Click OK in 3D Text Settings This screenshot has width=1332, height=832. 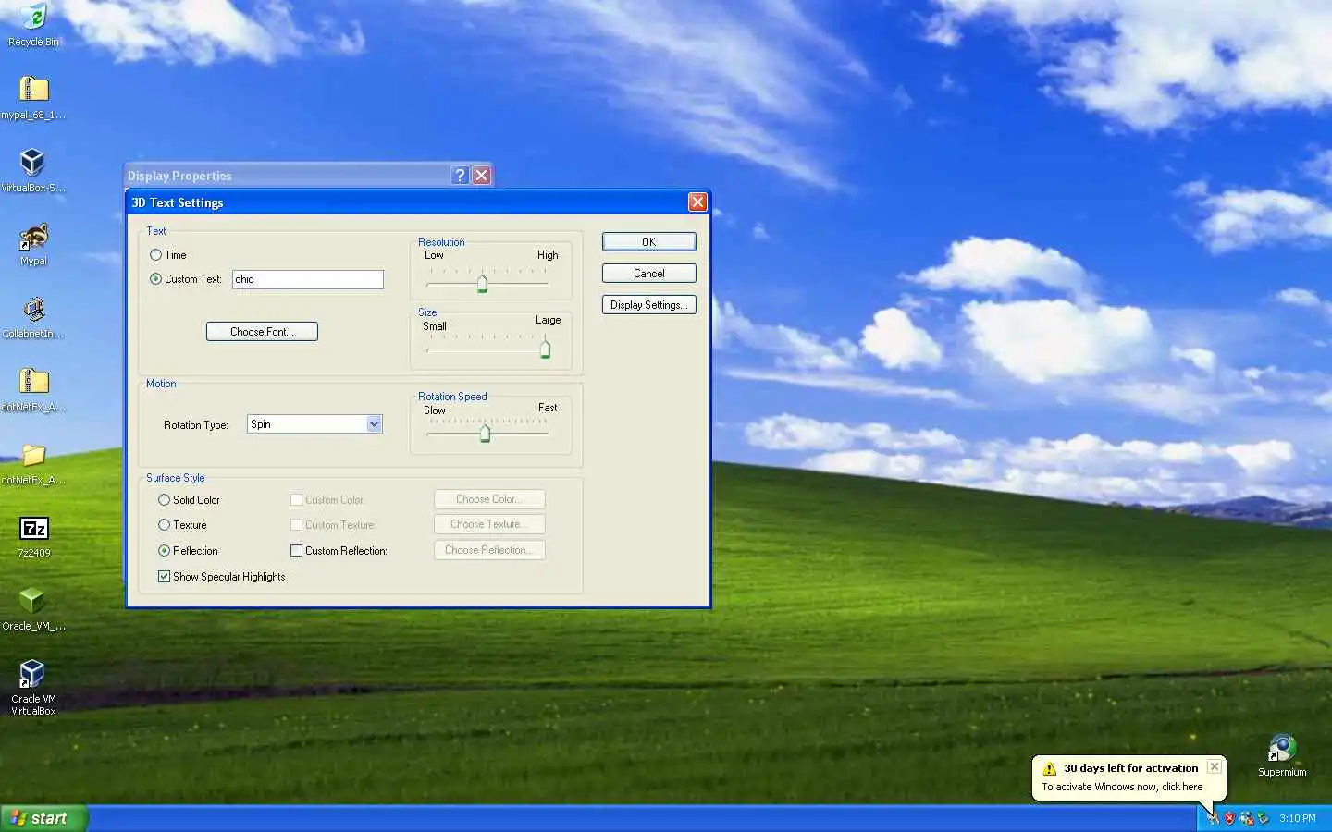(x=648, y=242)
